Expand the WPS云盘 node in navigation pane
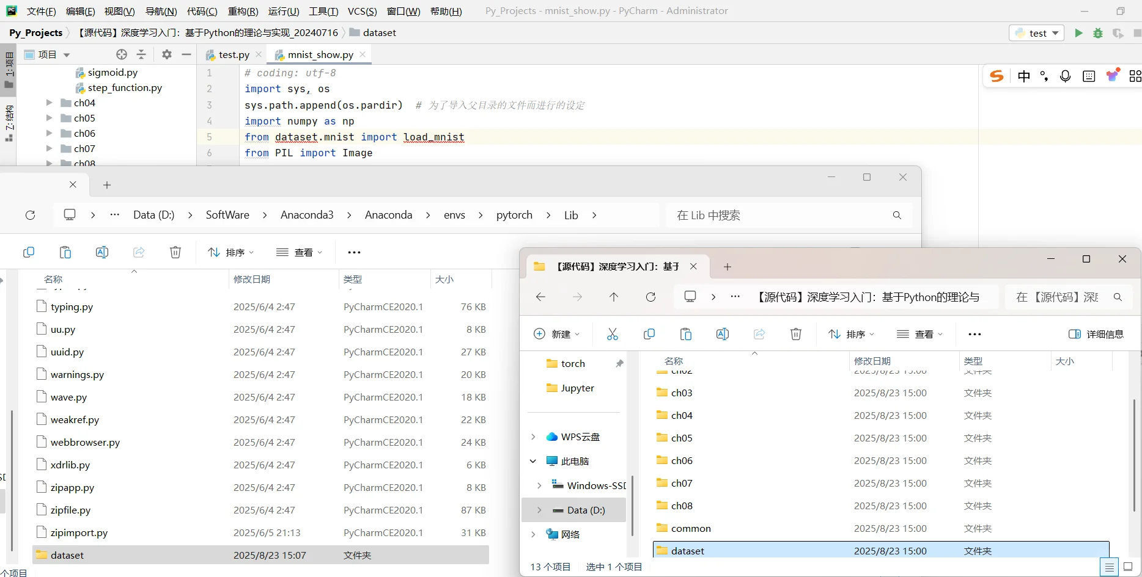Viewport: 1142px width, 577px height. pyautogui.click(x=533, y=437)
